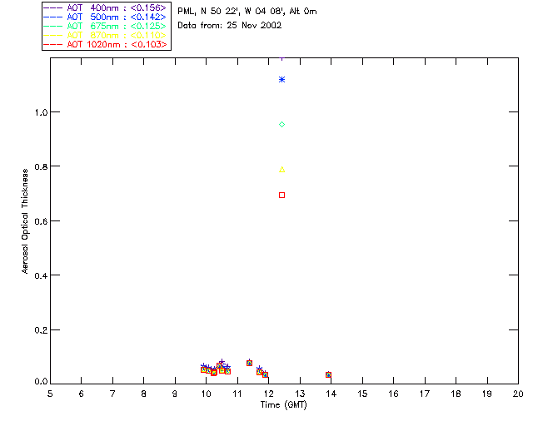Image resolution: width=533 pixels, height=426 pixels.
Task: Click the x-axis label 18
Action: [x=456, y=394]
